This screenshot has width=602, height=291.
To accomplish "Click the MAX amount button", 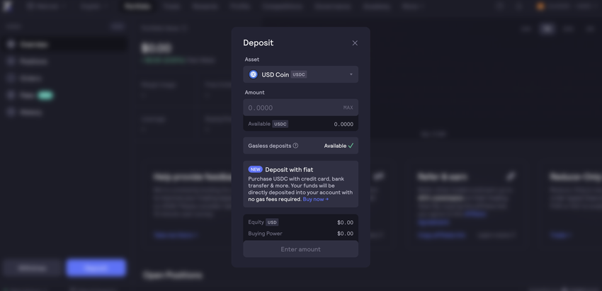I will [348, 108].
